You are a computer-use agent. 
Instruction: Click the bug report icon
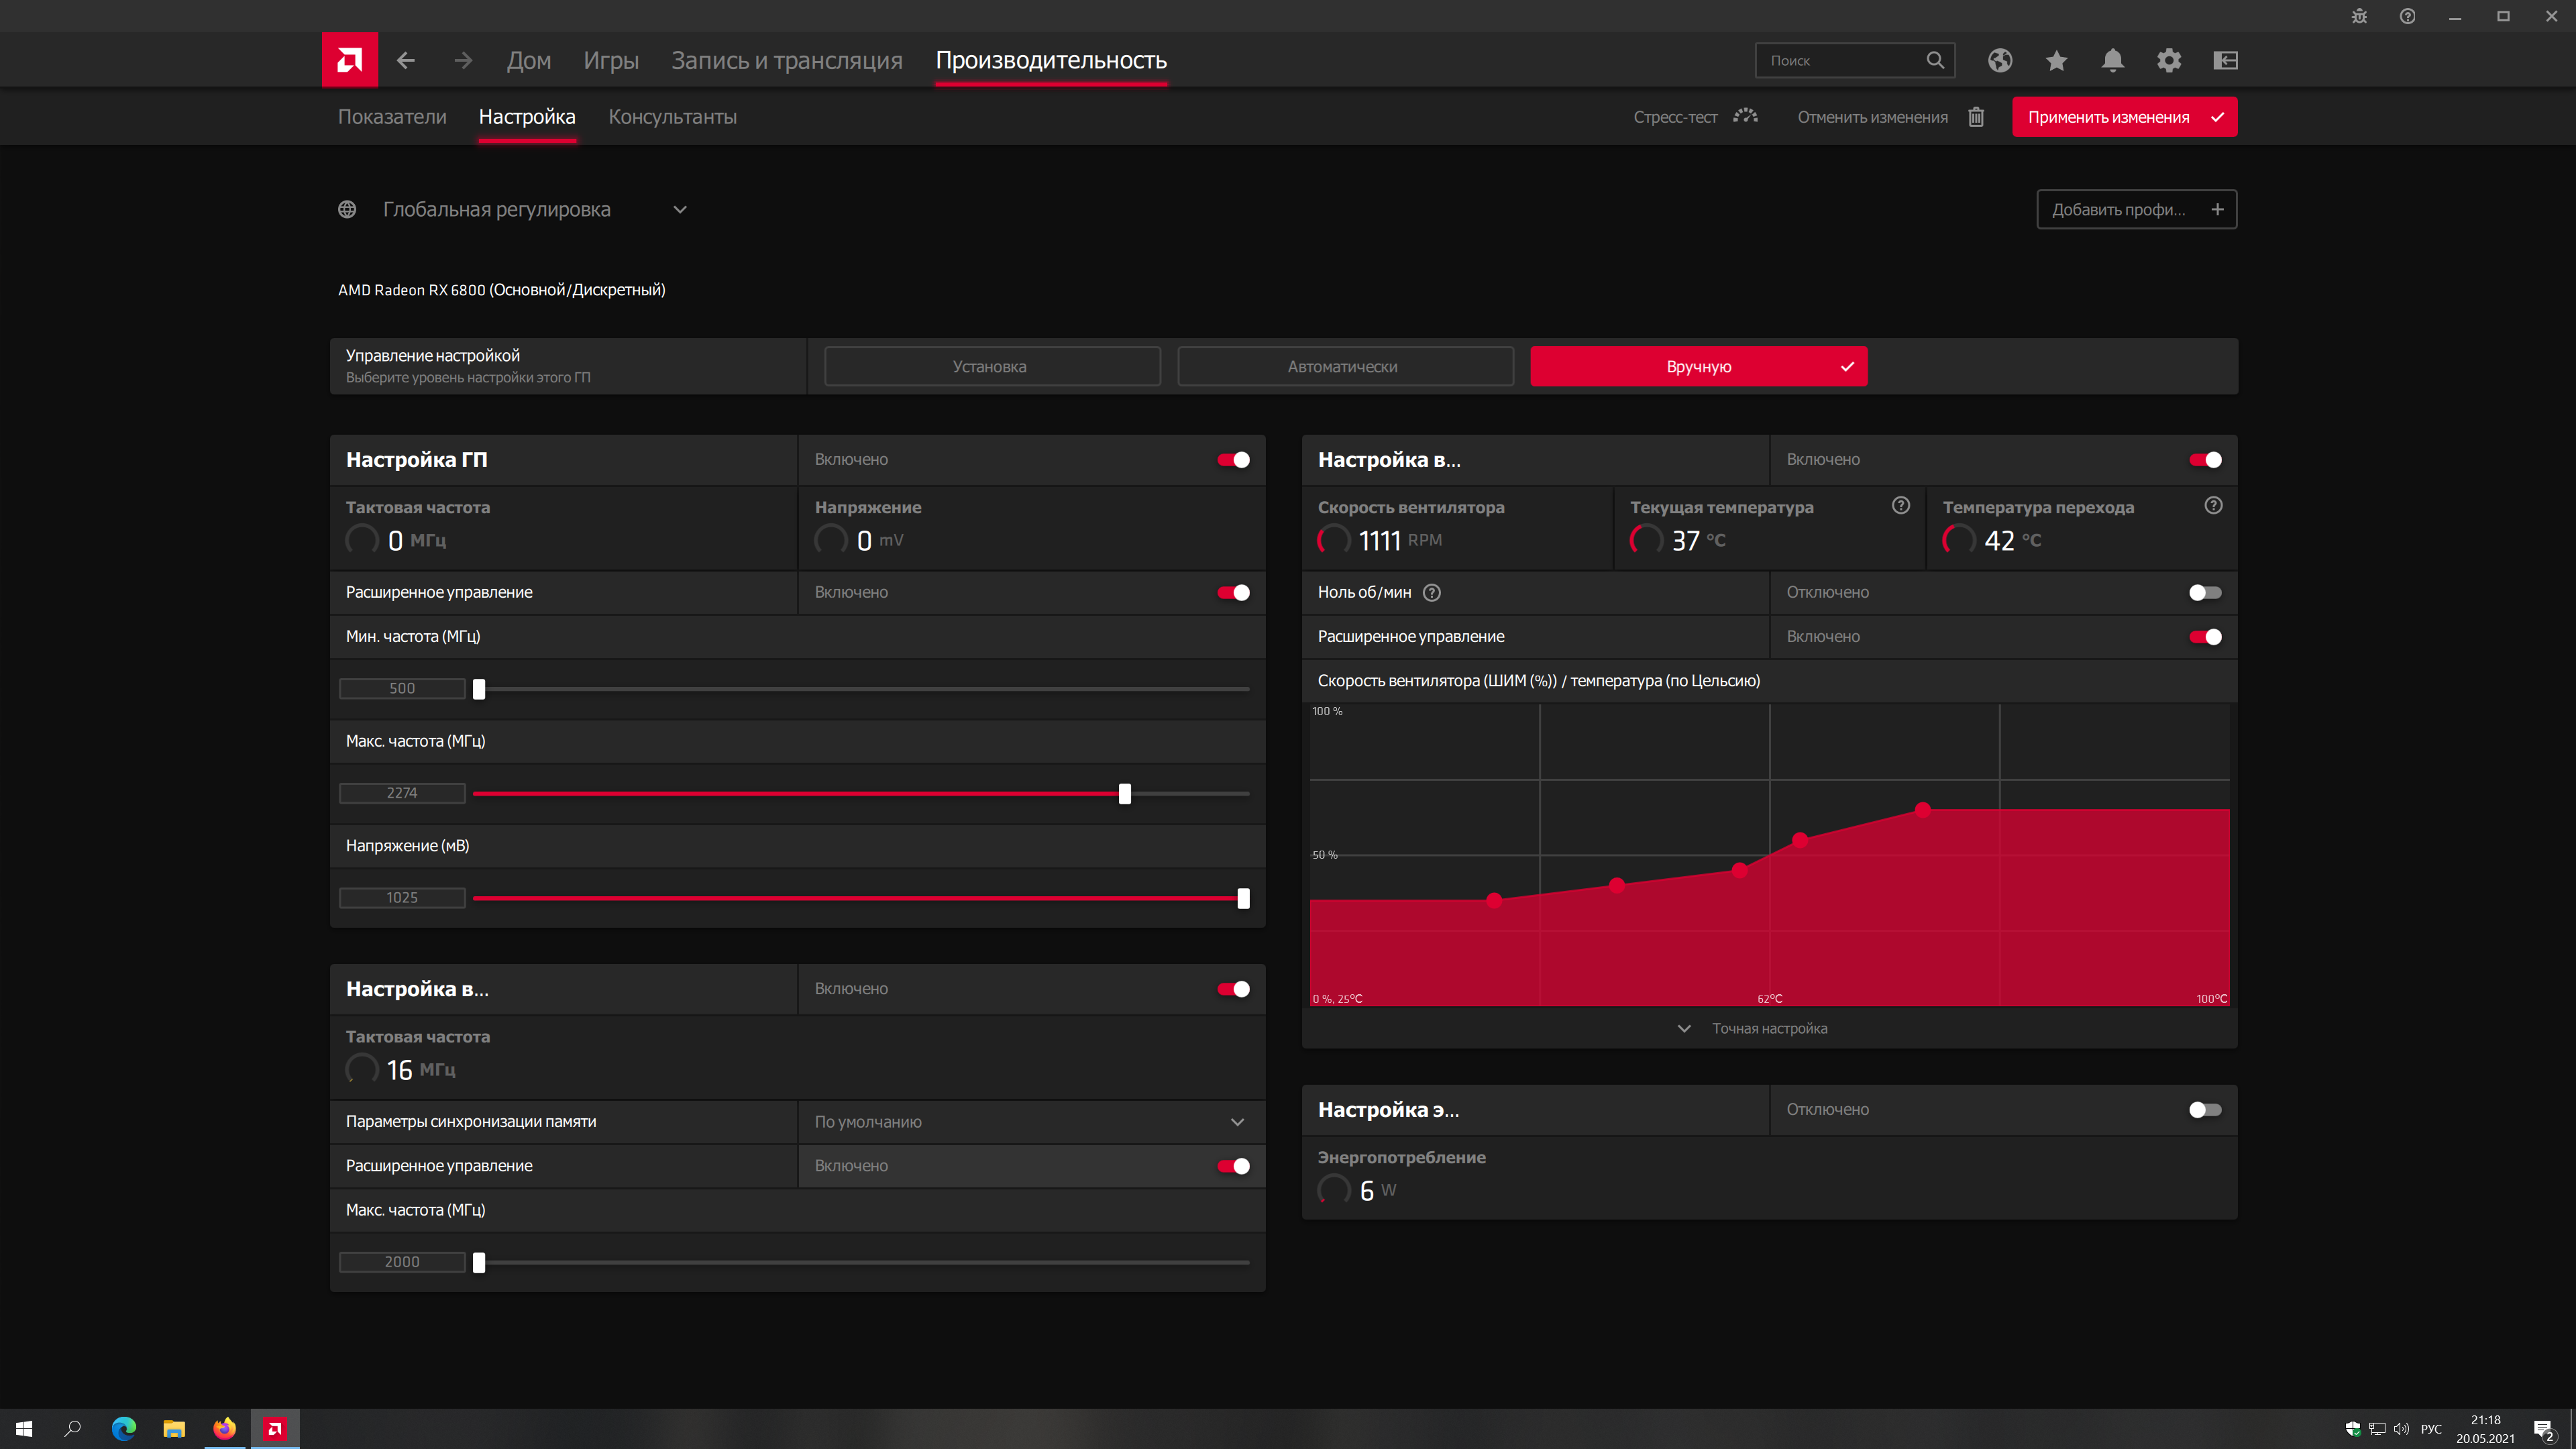2359,16
